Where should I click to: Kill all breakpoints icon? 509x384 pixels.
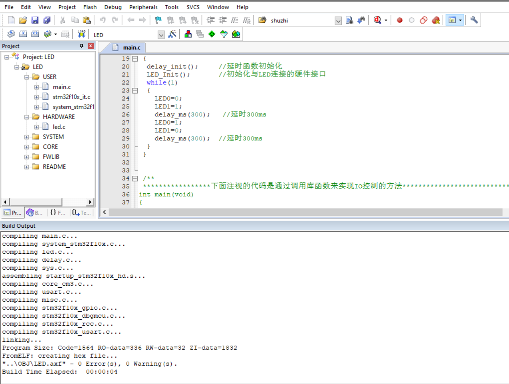(x=436, y=20)
